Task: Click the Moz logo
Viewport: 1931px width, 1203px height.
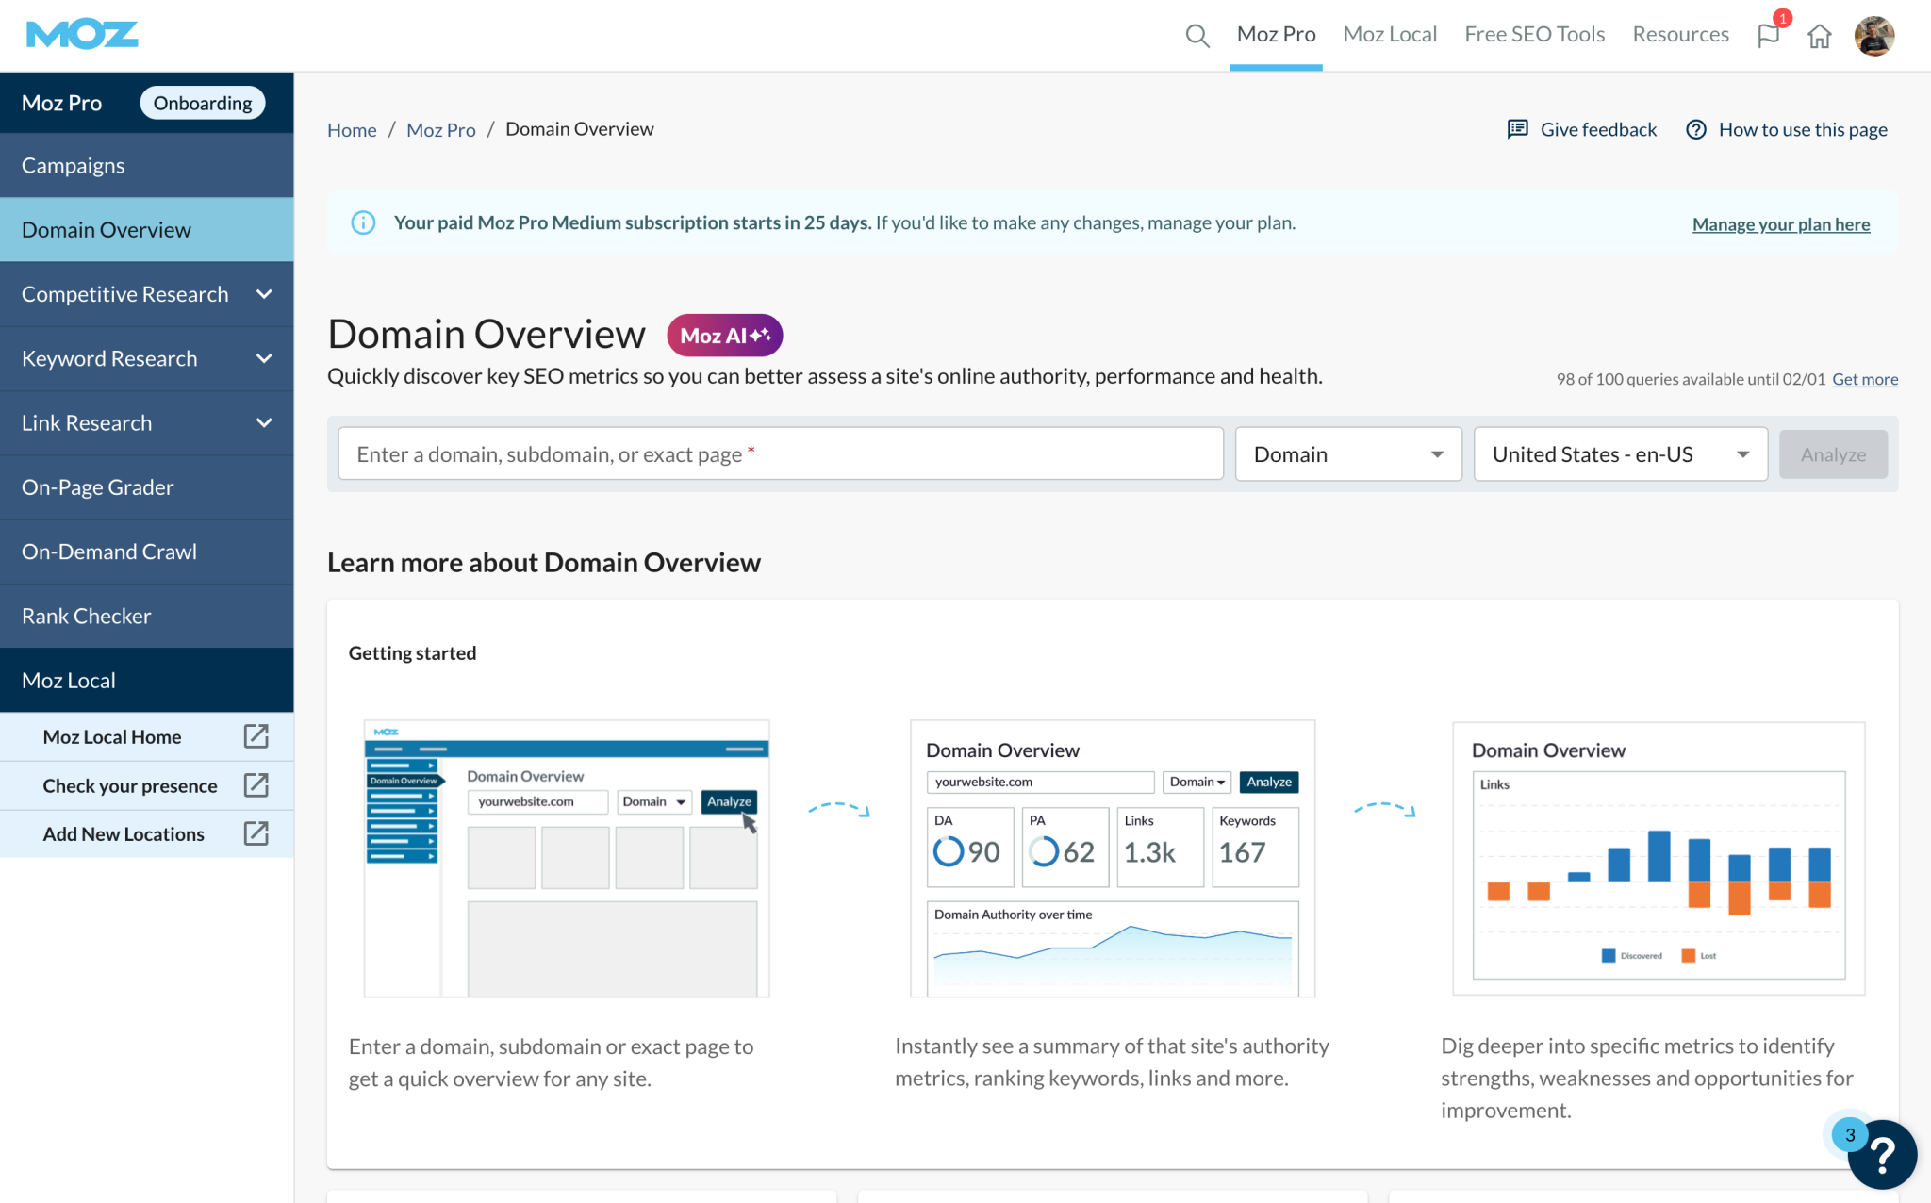Action: tap(82, 35)
